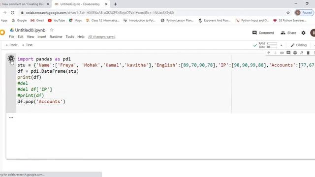Move cell down with arrow icon
This screenshot has width=315, height=177.
[x=275, y=53]
